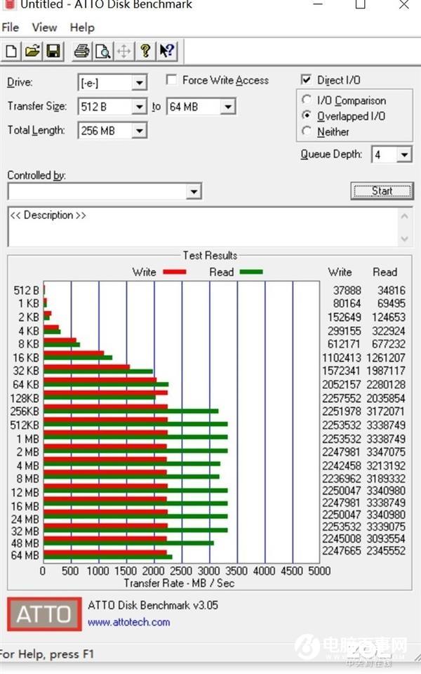Click the Description scrollbar down arrow

pyautogui.click(x=404, y=238)
